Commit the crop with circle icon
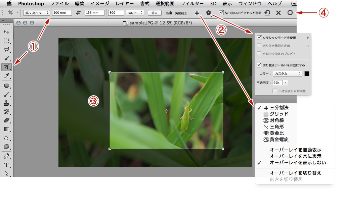 tap(290, 13)
